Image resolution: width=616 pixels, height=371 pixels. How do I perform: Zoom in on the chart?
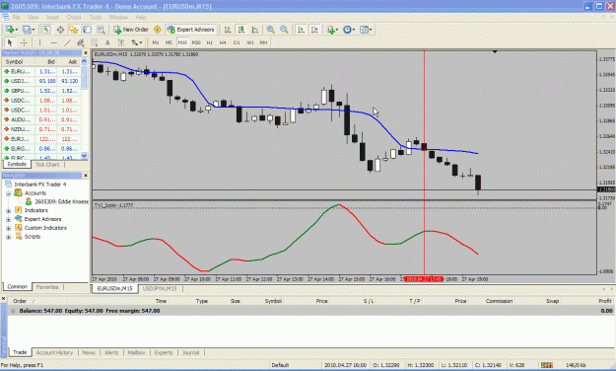(x=270, y=30)
